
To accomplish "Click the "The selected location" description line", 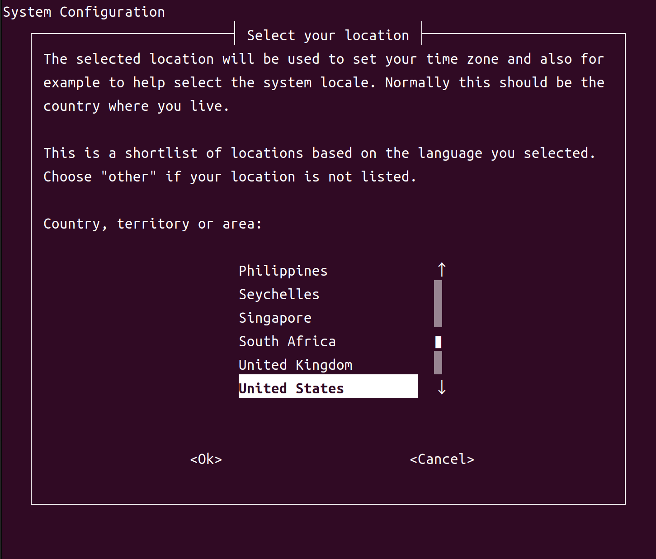I will coord(323,59).
